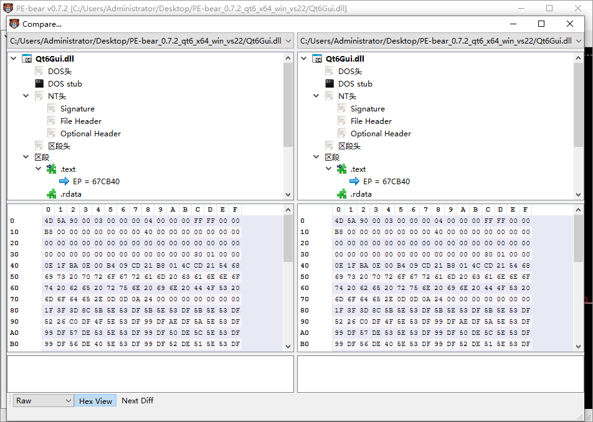Collapse .text node in right tree

point(328,169)
